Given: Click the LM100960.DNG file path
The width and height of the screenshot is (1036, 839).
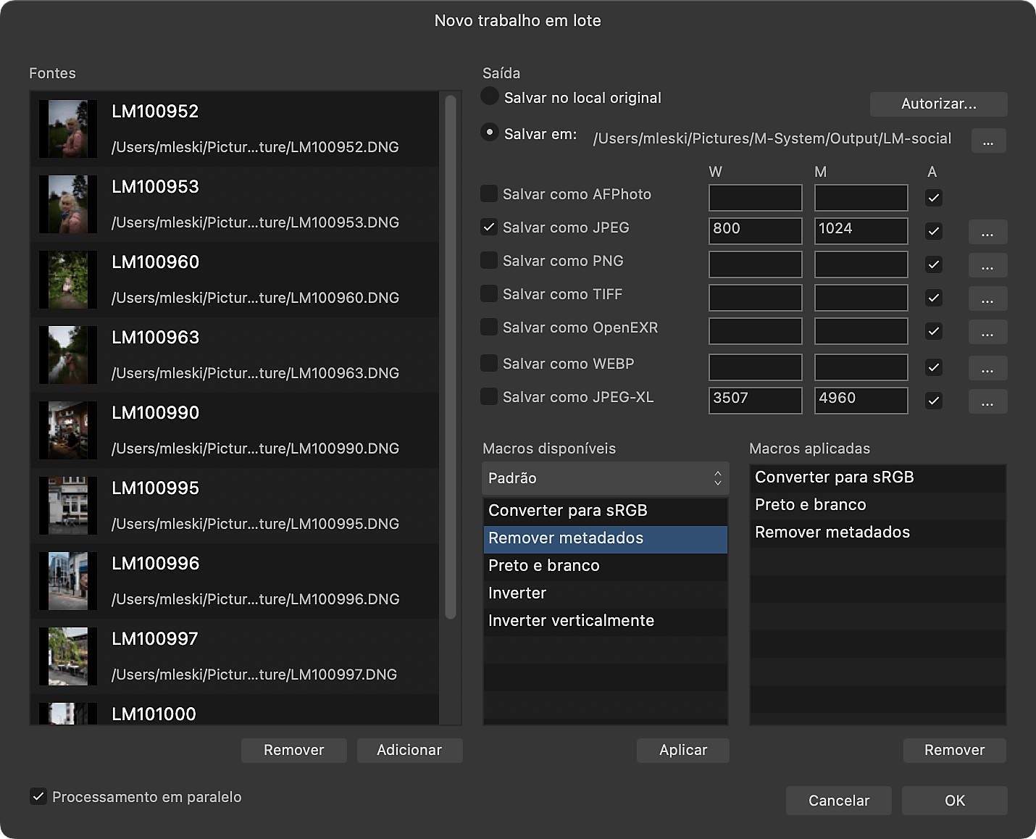Looking at the screenshot, I should coord(255,298).
